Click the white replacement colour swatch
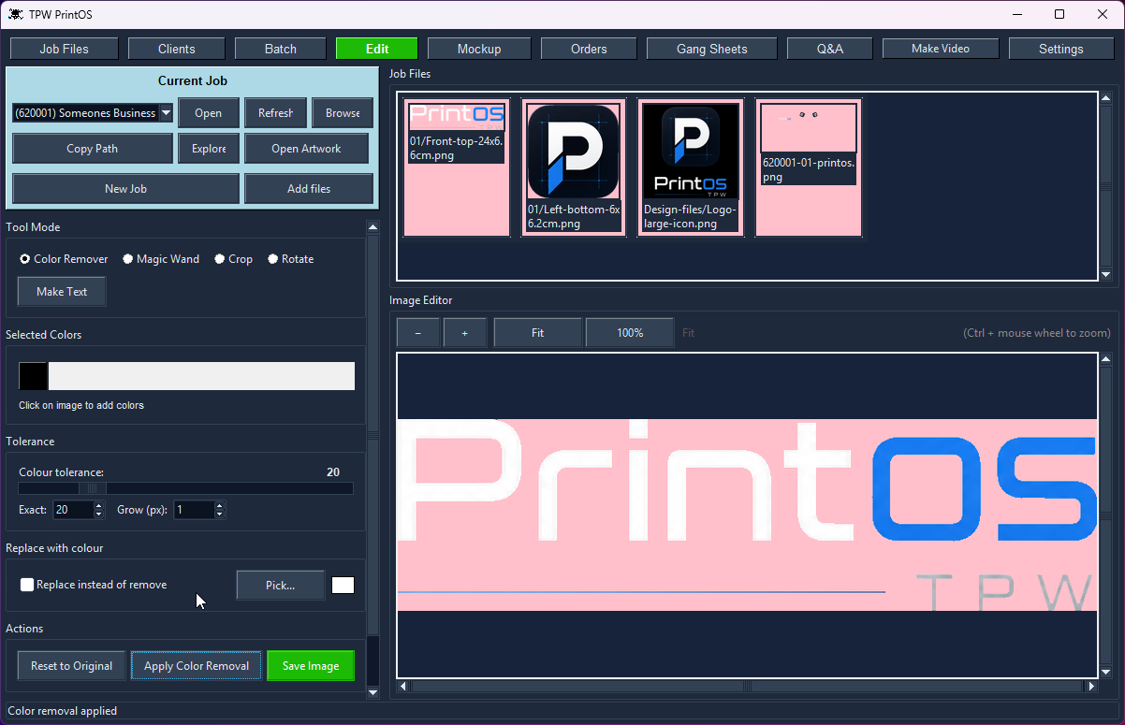The width and height of the screenshot is (1125, 725). click(343, 586)
